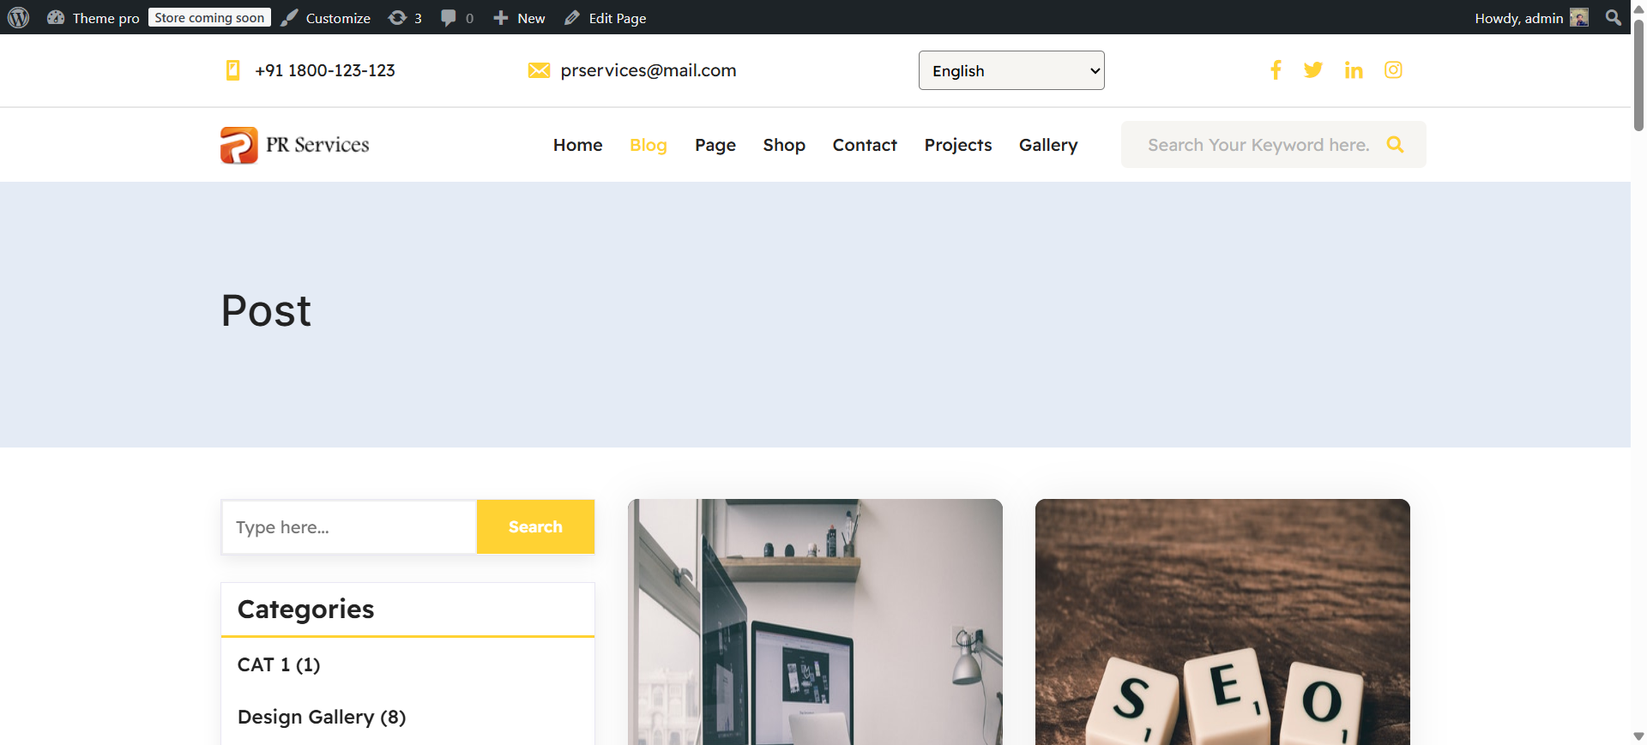
Task: Focus the Type here search field
Action: click(348, 526)
